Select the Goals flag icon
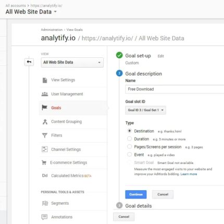Screen dimensions: 224x224 tap(44, 107)
